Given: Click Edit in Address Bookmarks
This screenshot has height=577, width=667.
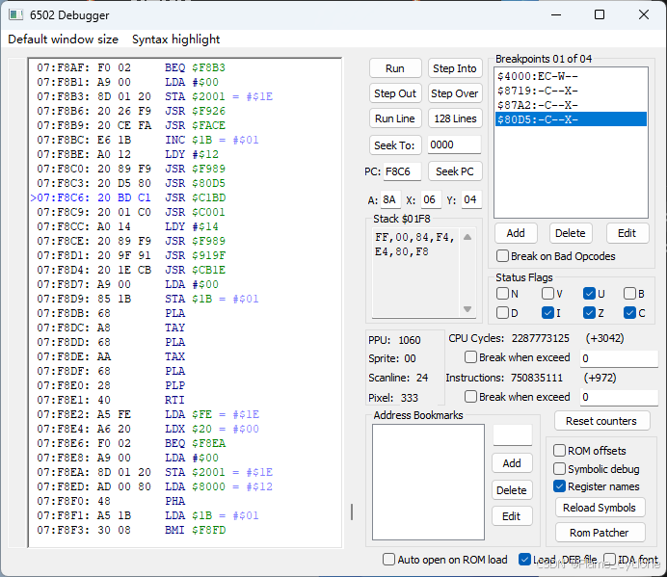Looking at the screenshot, I should point(512,516).
